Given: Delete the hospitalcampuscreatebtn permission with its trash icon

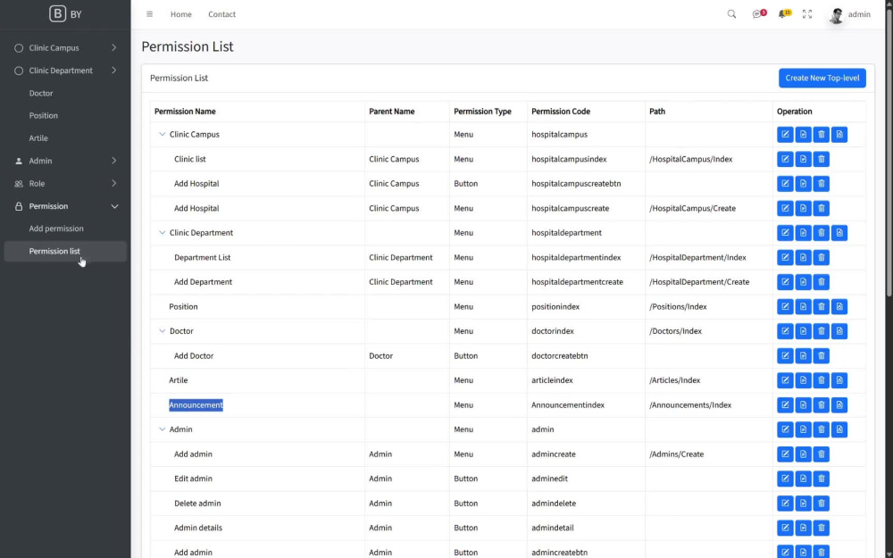Looking at the screenshot, I should pyautogui.click(x=821, y=183).
